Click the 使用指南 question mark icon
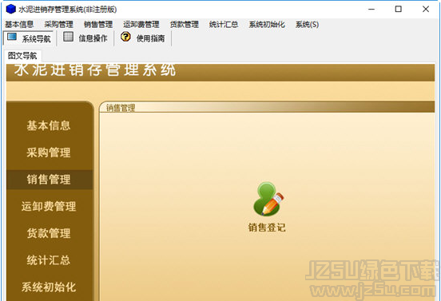Screen dimensions: 441x301 click(x=125, y=37)
